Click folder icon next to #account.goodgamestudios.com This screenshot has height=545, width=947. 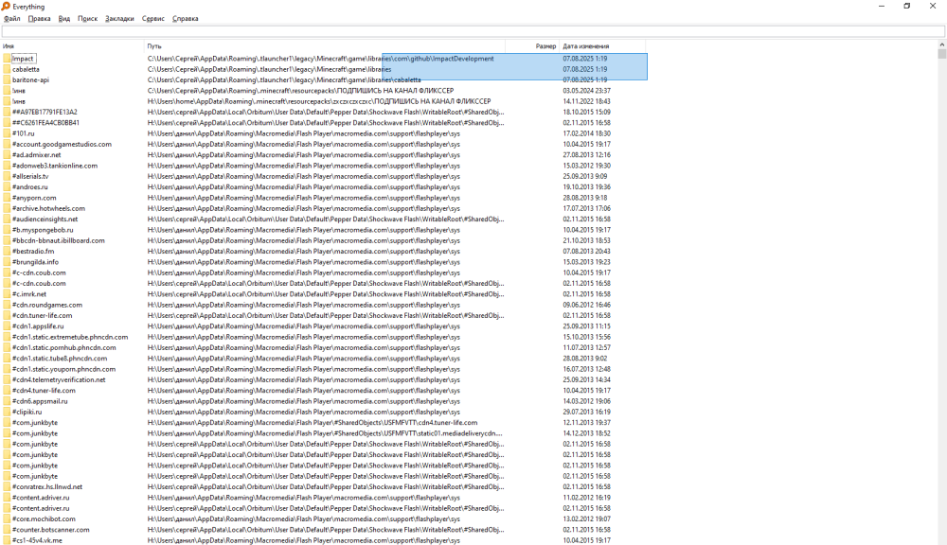7,144
